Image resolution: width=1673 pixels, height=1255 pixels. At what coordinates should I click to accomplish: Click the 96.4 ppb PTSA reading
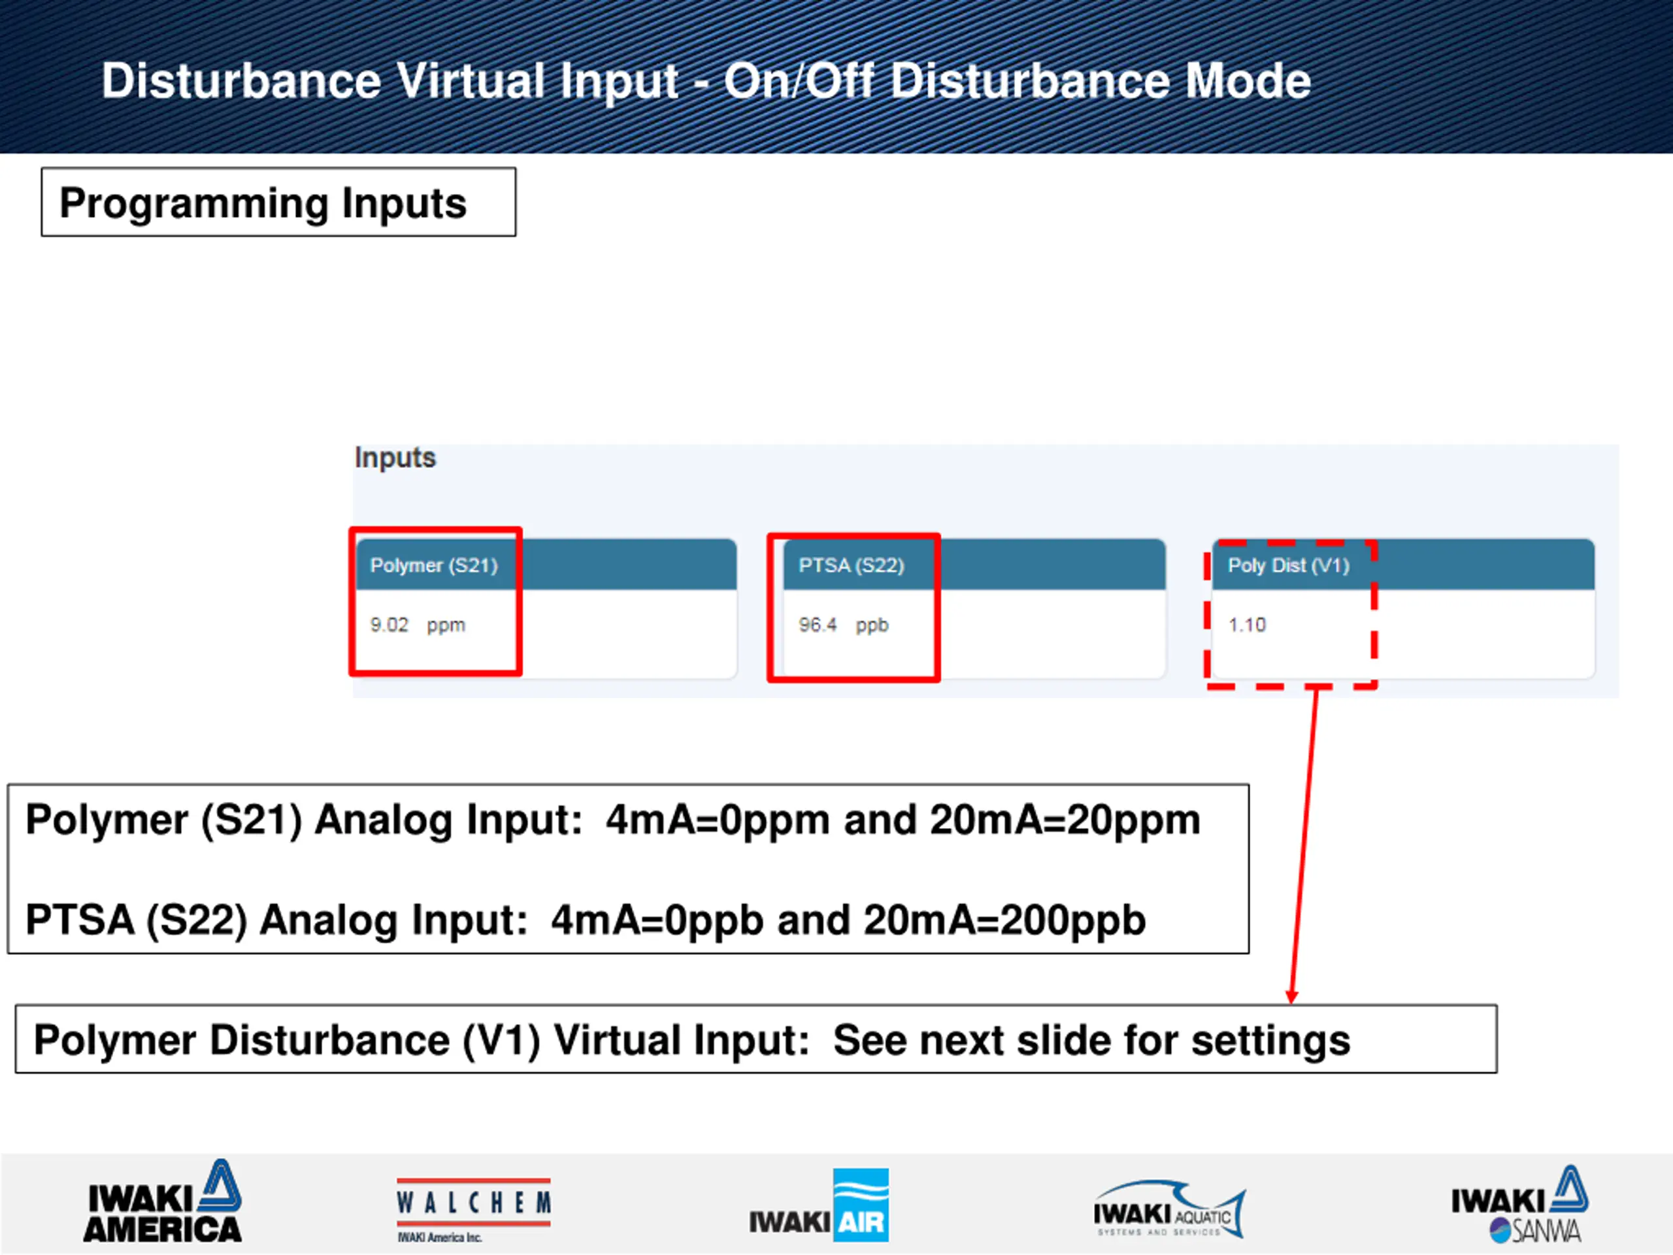[843, 625]
